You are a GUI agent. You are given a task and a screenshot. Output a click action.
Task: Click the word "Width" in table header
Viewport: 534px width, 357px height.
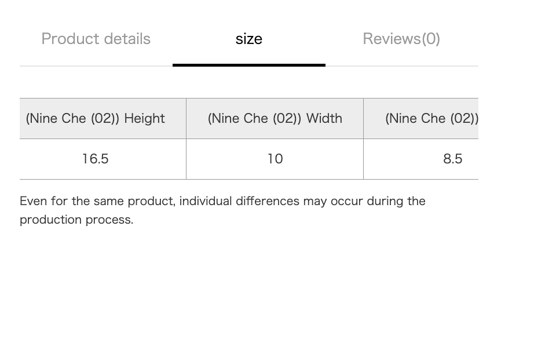coord(324,119)
